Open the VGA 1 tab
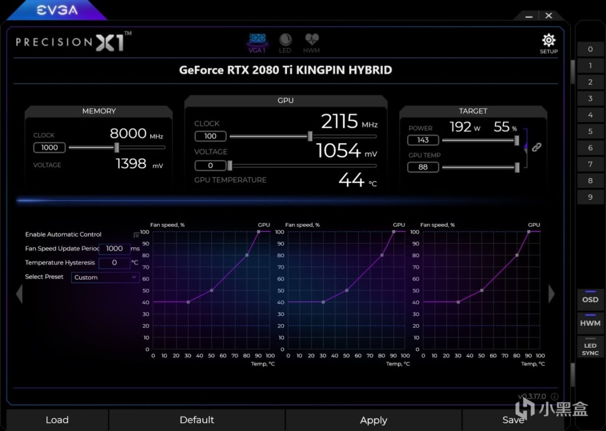 point(257,43)
